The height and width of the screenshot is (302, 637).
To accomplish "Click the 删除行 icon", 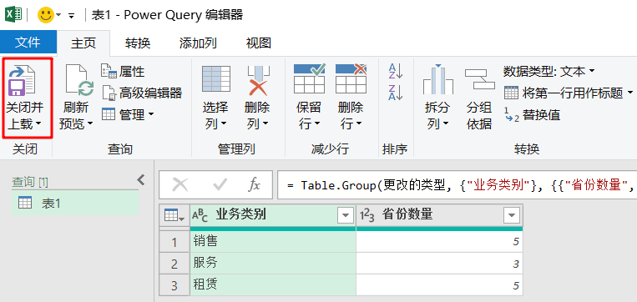I will tap(351, 78).
